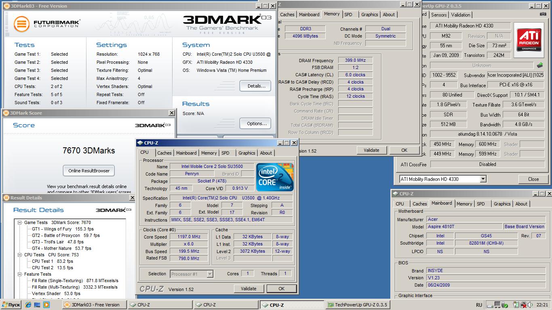Image resolution: width=552 pixels, height=310 pixels.
Task: Select GT4 - Mother Nature result row
Action: pyautogui.click(x=61, y=248)
